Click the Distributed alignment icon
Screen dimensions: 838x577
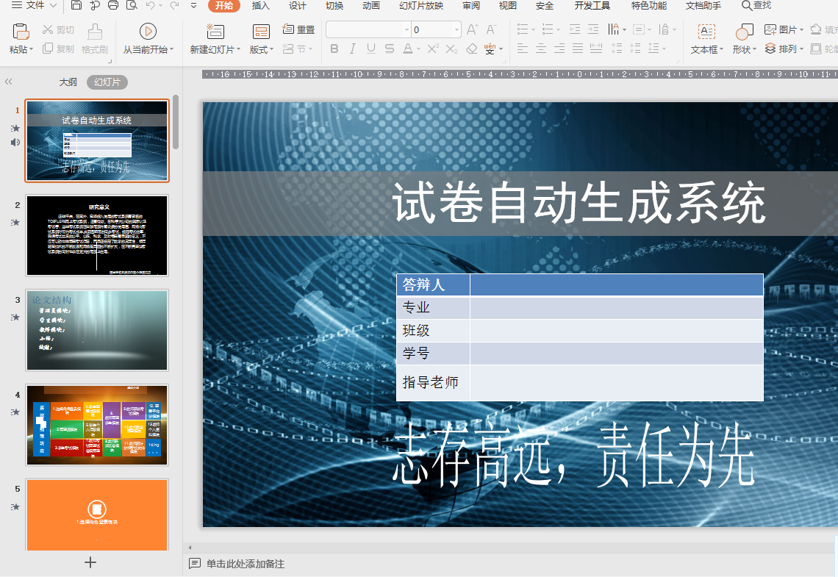pos(596,49)
